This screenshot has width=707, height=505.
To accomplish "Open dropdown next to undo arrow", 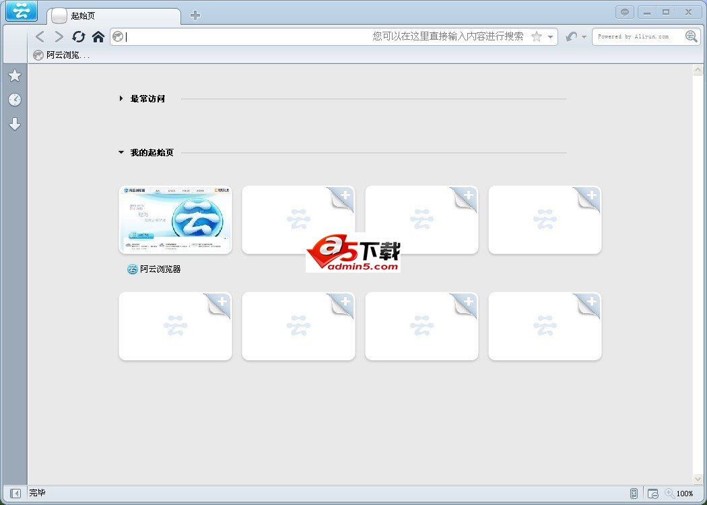I will 584,37.
